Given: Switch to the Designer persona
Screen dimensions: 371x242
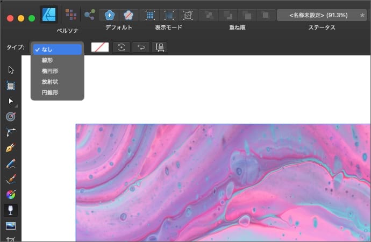Looking at the screenshot, I should click(49, 15).
